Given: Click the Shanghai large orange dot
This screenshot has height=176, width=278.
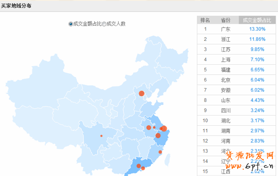Looking at the screenshot, I should click(164, 128).
